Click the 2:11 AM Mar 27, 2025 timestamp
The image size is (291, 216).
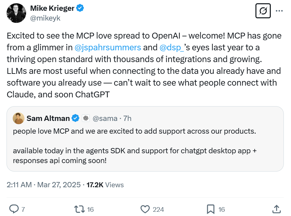[x=43, y=185]
